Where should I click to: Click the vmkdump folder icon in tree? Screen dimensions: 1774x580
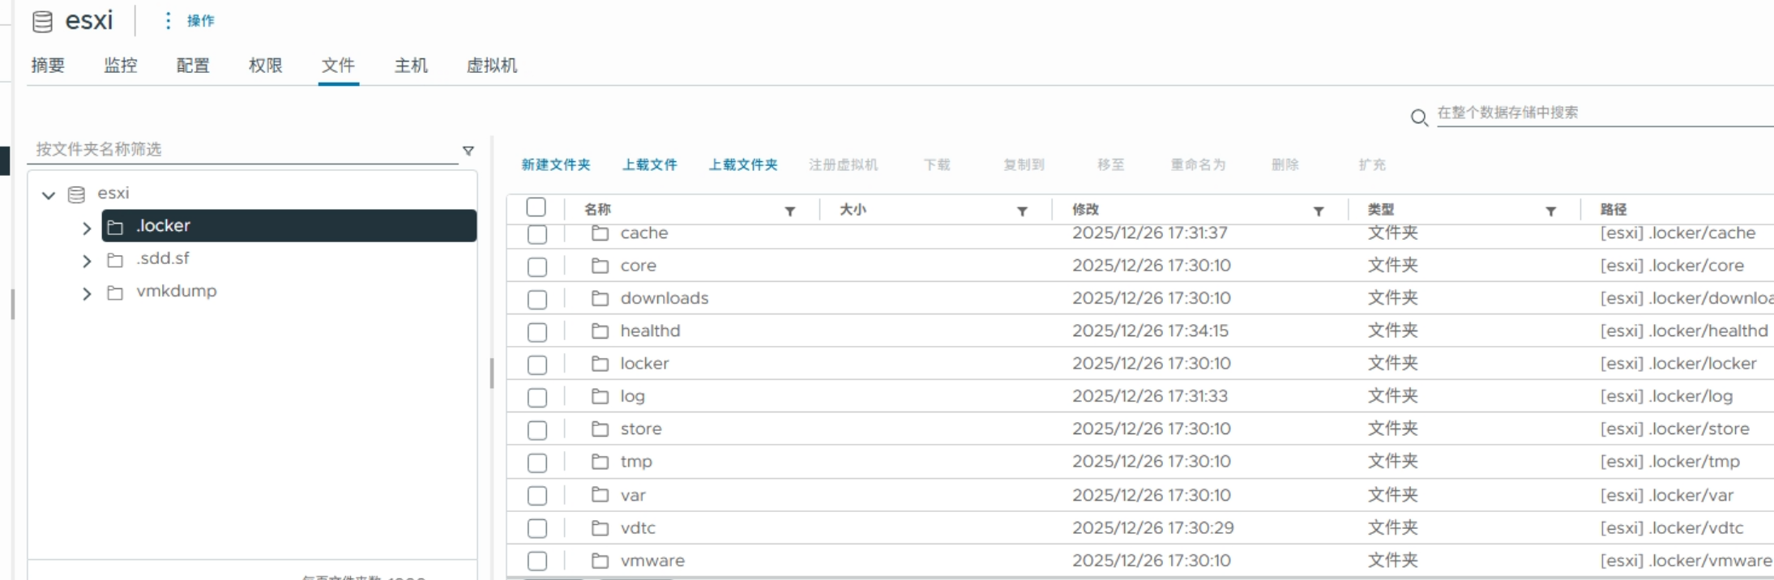pos(115,292)
